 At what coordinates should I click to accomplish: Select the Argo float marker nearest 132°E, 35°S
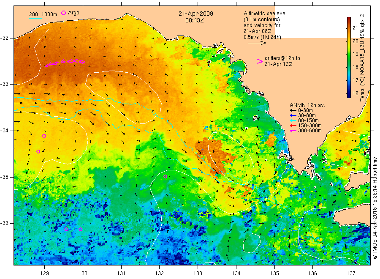click(165, 176)
